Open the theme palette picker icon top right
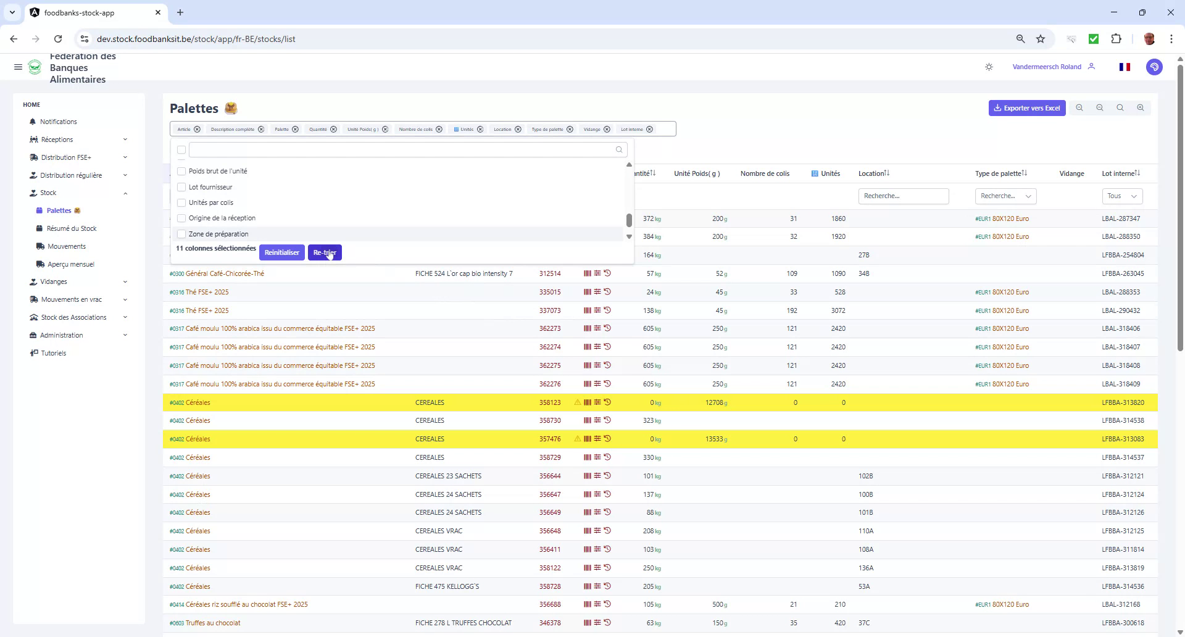The width and height of the screenshot is (1185, 637). 1155,67
